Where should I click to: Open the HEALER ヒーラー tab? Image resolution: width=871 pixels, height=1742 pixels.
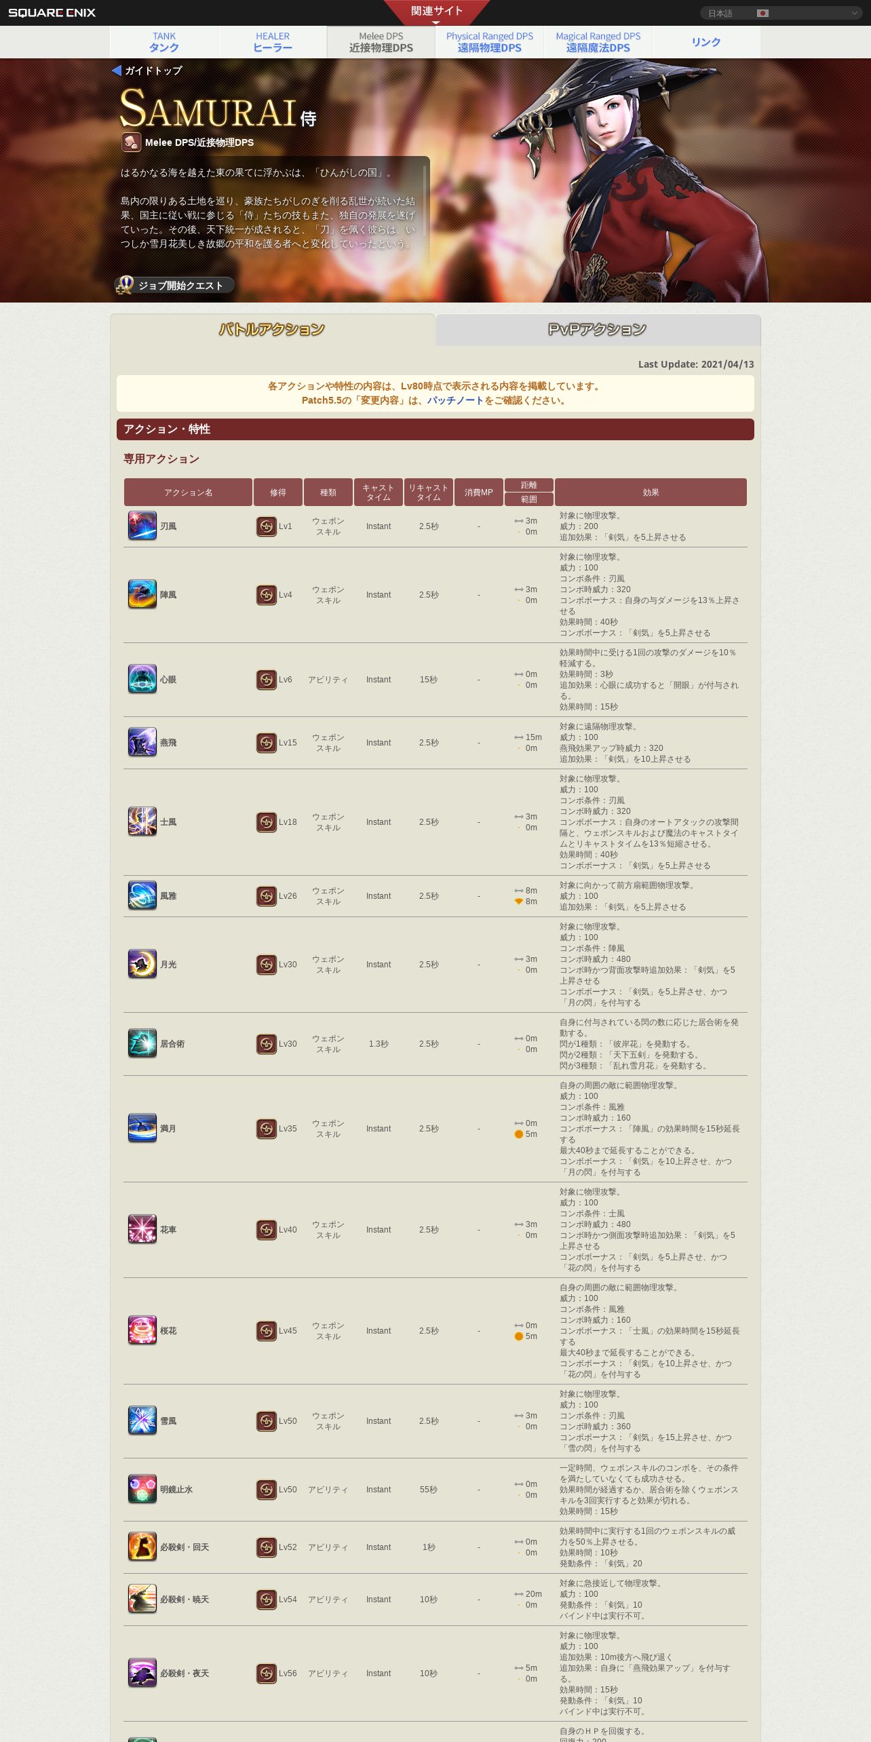[x=273, y=42]
